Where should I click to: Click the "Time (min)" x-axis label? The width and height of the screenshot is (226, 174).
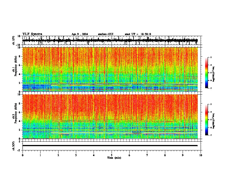click(x=114, y=158)
